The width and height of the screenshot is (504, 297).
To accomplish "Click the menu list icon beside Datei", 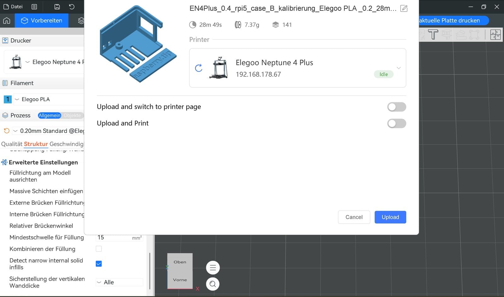I will 34,7.
